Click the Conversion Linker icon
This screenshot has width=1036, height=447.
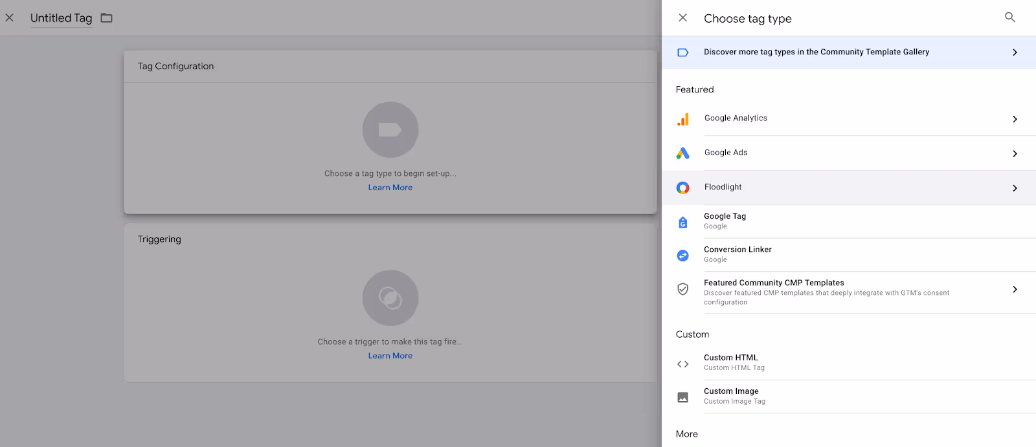pos(683,256)
